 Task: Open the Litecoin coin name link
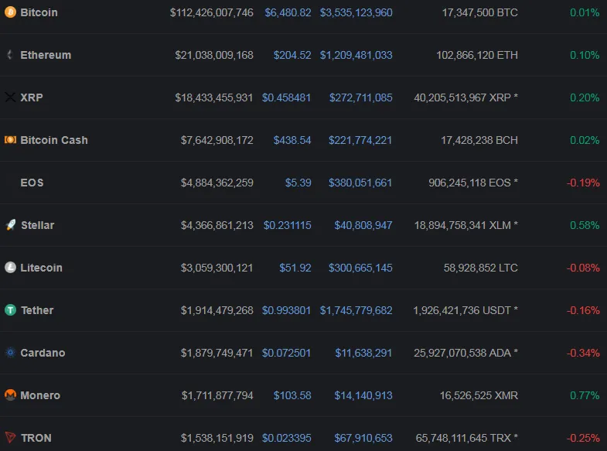[x=41, y=268]
